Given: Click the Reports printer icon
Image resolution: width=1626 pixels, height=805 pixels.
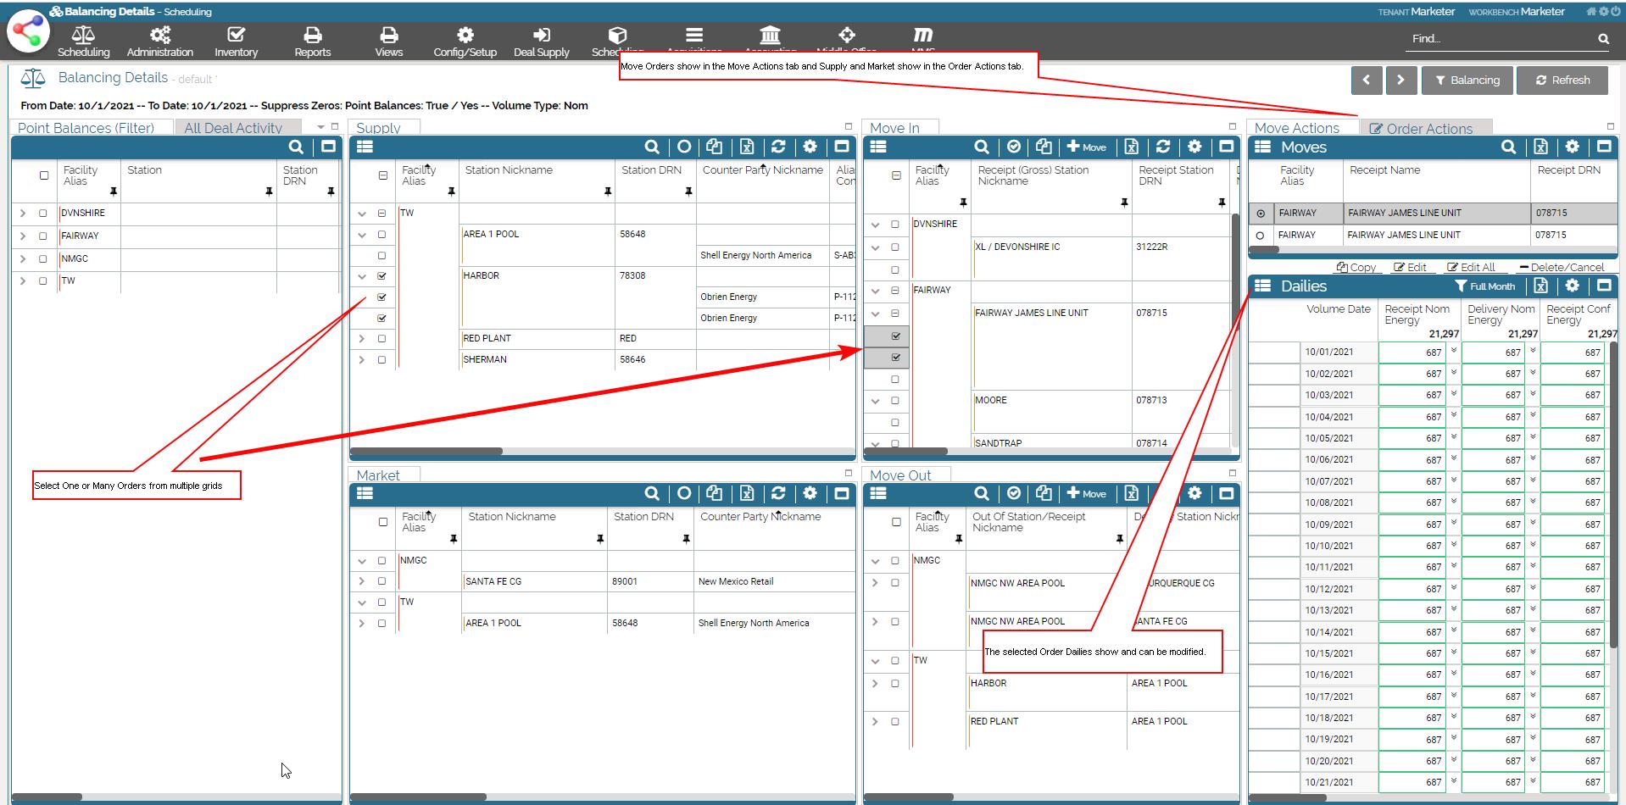Looking at the screenshot, I should [312, 36].
